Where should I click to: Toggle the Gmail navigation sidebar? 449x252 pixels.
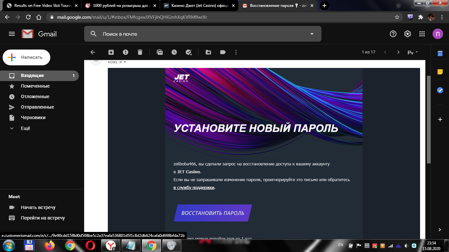tap(12, 34)
